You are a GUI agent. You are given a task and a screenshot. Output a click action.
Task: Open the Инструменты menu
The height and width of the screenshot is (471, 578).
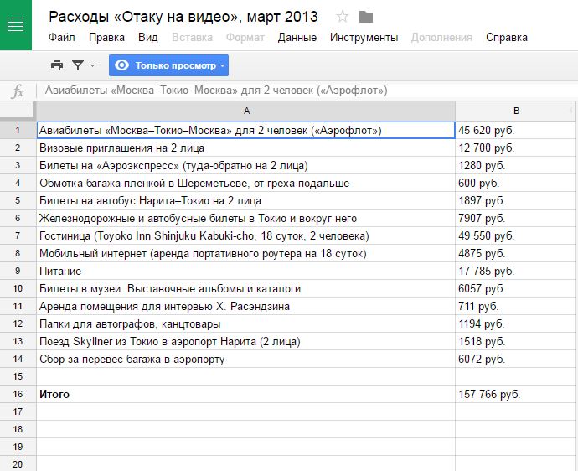click(x=364, y=37)
